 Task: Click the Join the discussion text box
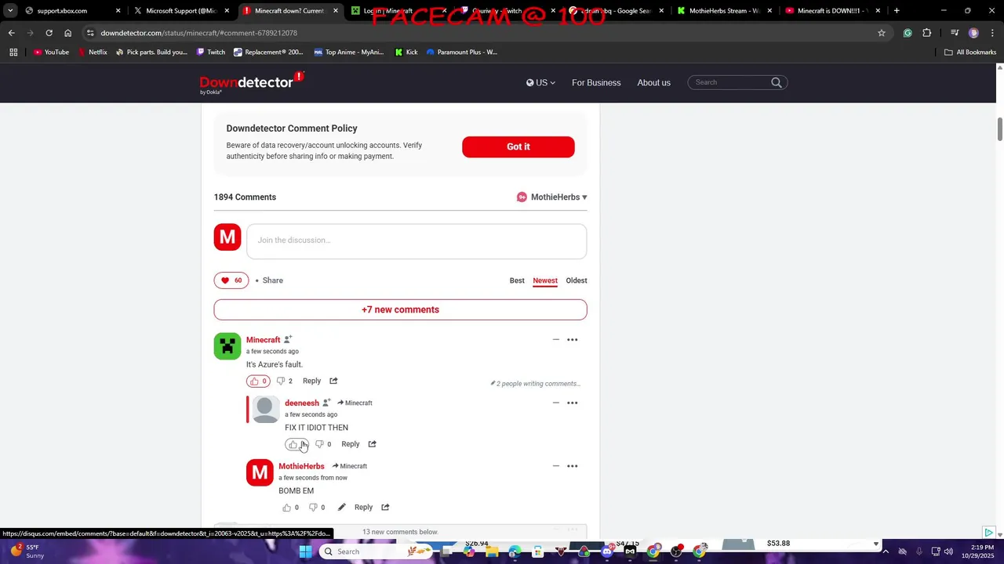click(417, 241)
